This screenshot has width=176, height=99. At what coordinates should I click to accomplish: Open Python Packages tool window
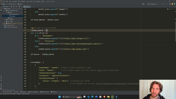point(33,92)
